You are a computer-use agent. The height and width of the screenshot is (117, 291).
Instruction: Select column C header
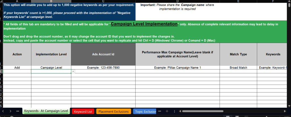103,1
